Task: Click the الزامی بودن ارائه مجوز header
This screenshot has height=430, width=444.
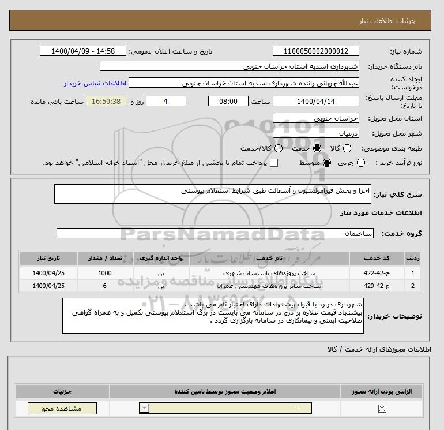Action: (382, 391)
